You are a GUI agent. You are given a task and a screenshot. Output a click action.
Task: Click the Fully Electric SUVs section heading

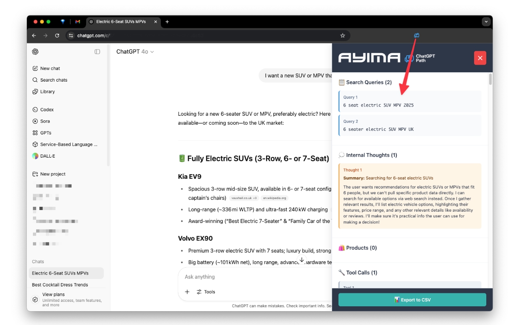253,158
